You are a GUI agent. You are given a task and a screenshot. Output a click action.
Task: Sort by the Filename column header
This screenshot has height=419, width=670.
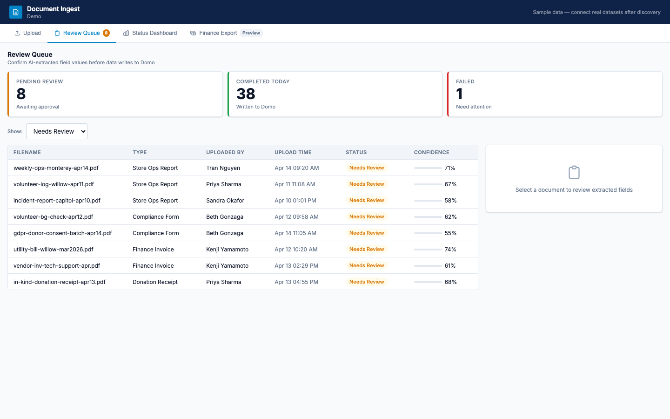(27, 152)
